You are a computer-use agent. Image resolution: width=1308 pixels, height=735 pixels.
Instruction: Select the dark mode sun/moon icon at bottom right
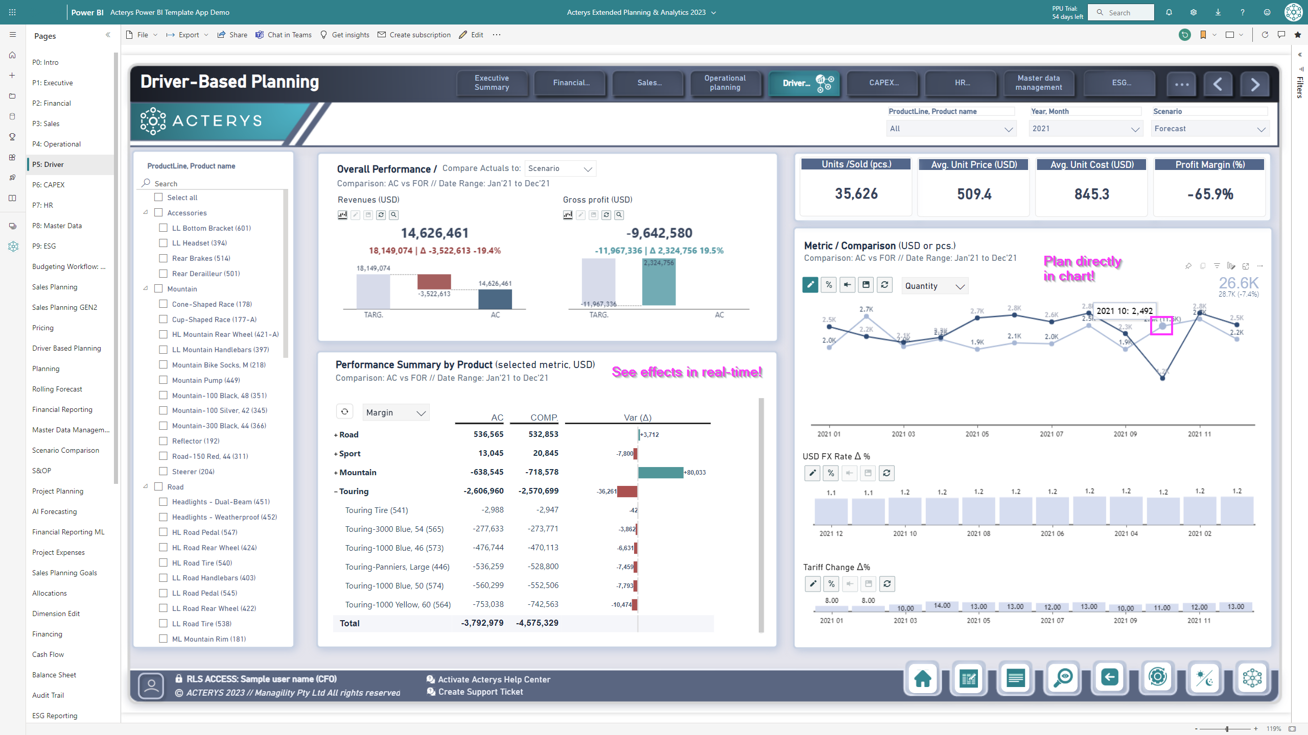1205,679
